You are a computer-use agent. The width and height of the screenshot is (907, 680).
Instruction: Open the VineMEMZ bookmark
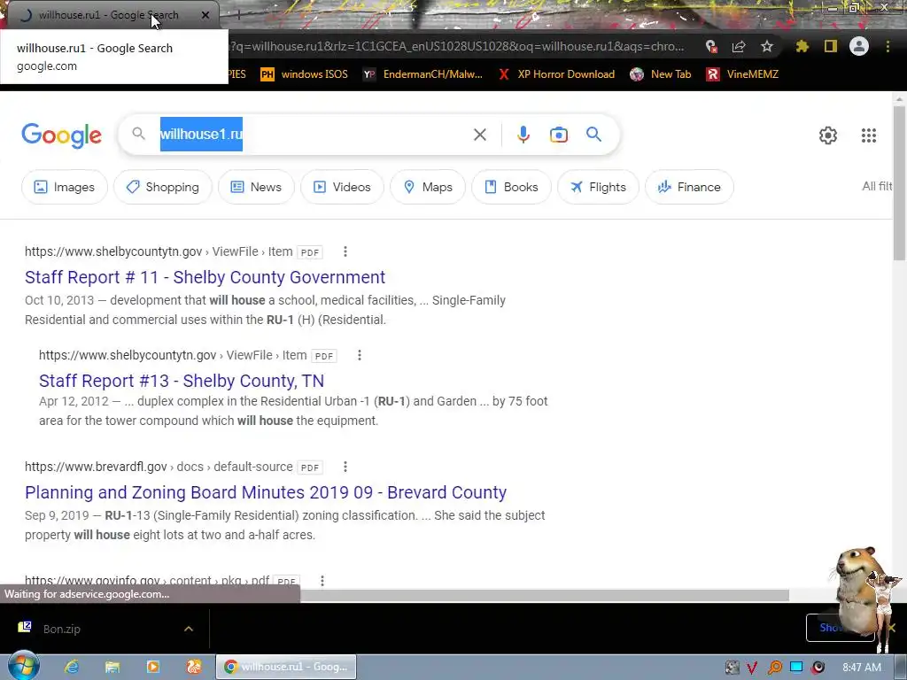pyautogui.click(x=742, y=74)
